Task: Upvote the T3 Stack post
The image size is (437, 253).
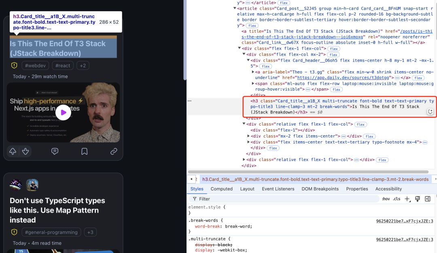Action: coord(13,151)
